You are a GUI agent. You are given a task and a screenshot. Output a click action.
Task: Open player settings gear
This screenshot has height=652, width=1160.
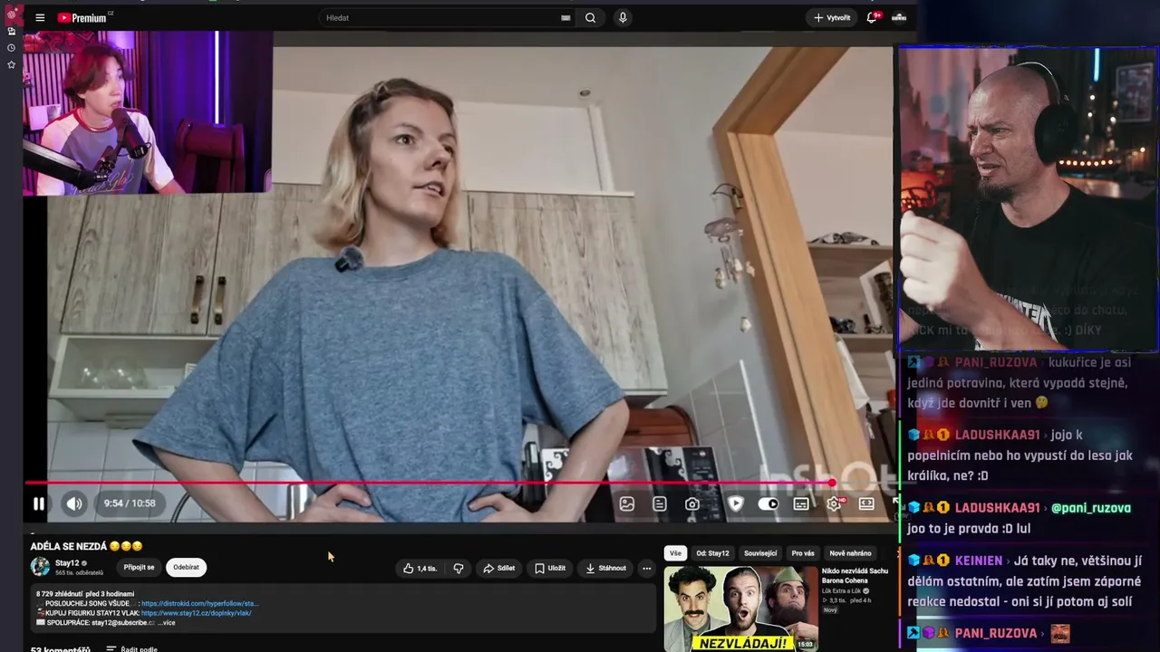(834, 503)
